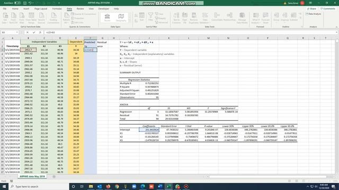Click the From Web import icon
The height and width of the screenshot is (190, 339).
(22, 18)
